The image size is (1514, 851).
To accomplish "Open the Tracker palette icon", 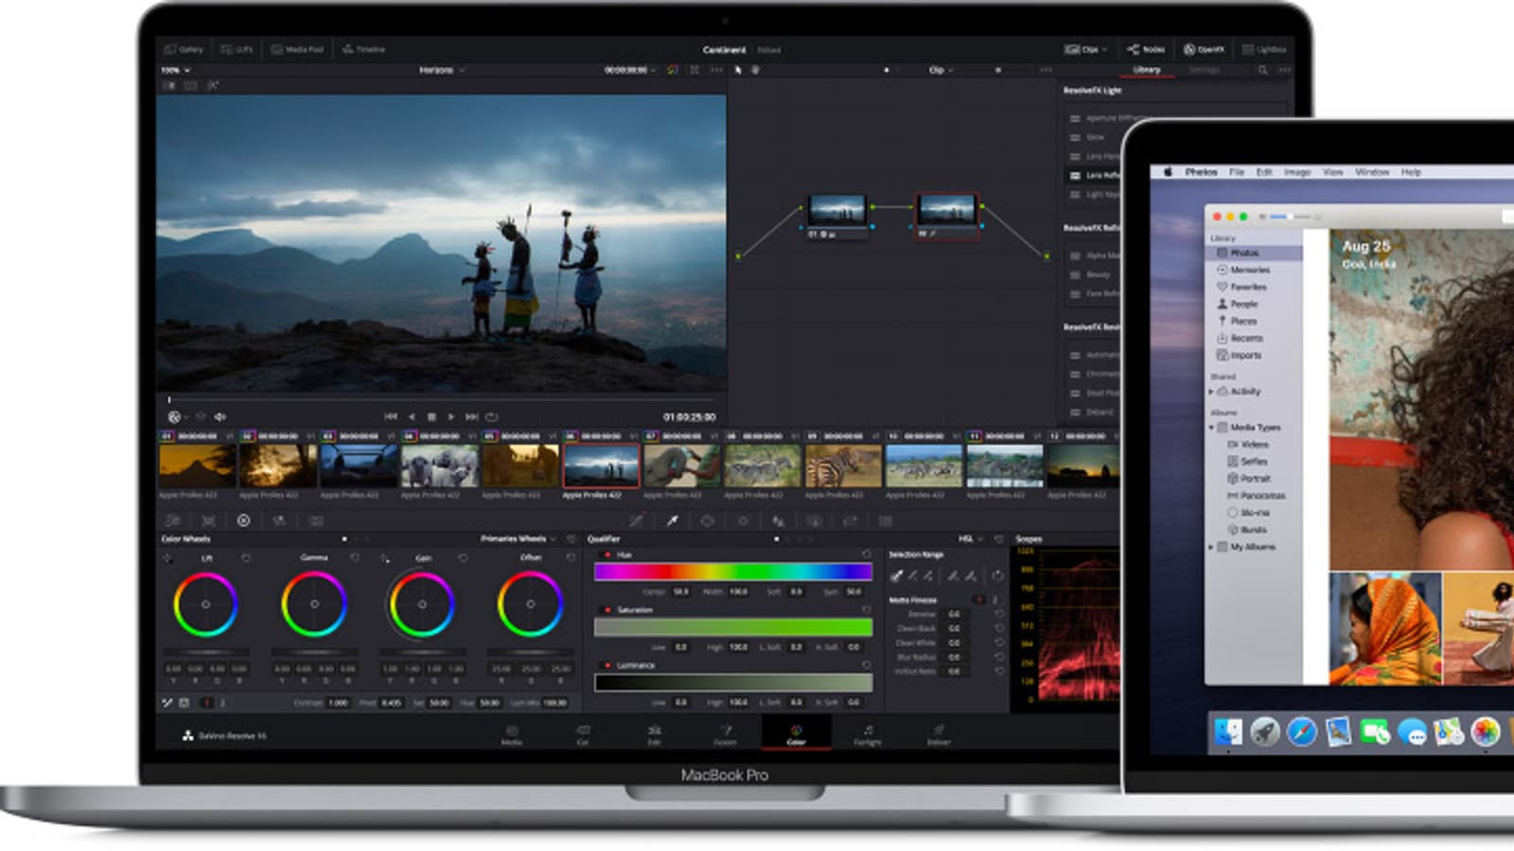I will (743, 520).
